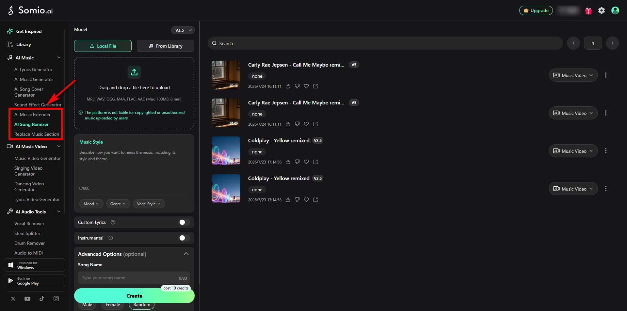Open the YouTube social icon
The image size is (627, 311).
(x=27, y=299)
